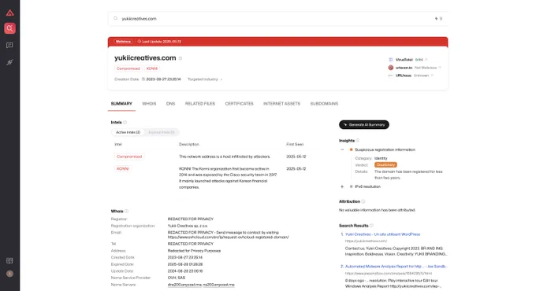536x291 pixels.
Task: Click the KONNI label in the Intels table
Action: click(123, 169)
